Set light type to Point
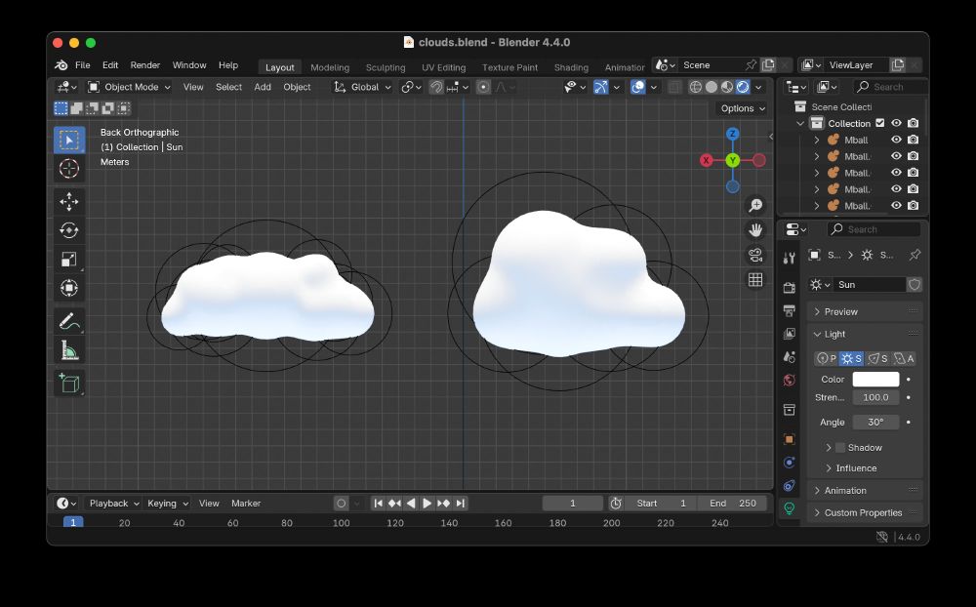 pos(827,358)
